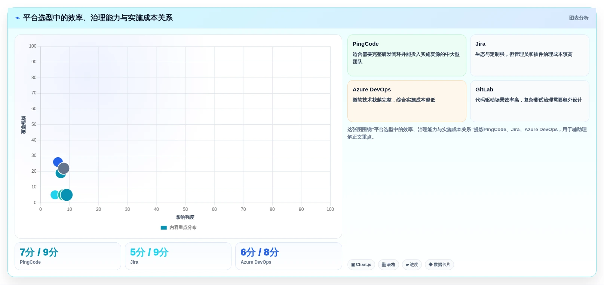Click the x-axis title 影响强度

[x=185, y=217]
